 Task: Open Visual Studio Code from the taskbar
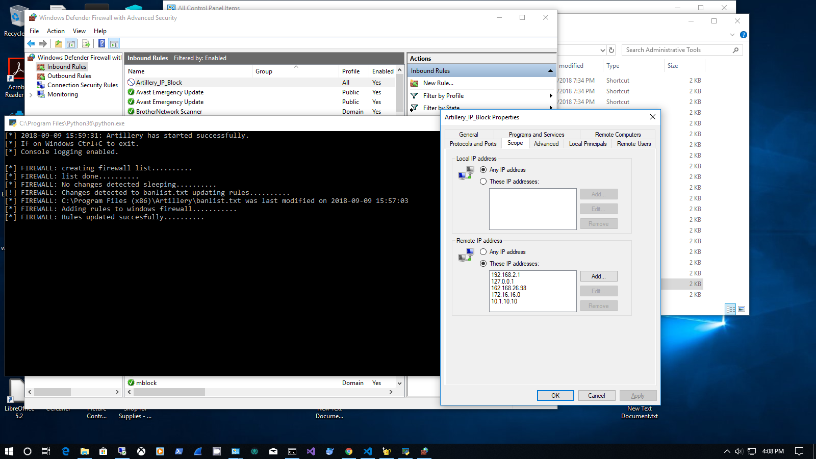(368, 451)
